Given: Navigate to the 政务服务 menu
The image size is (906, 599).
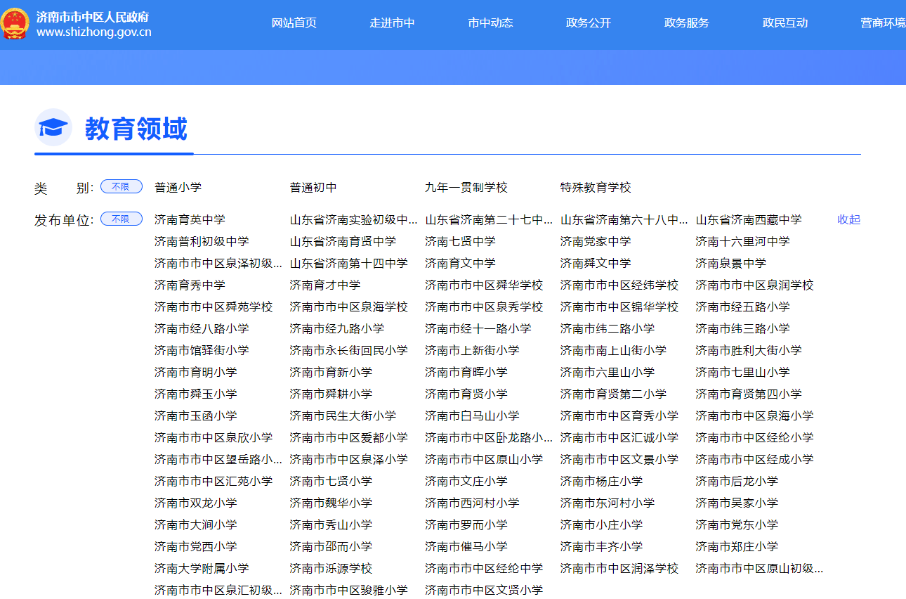Looking at the screenshot, I should (x=687, y=22).
